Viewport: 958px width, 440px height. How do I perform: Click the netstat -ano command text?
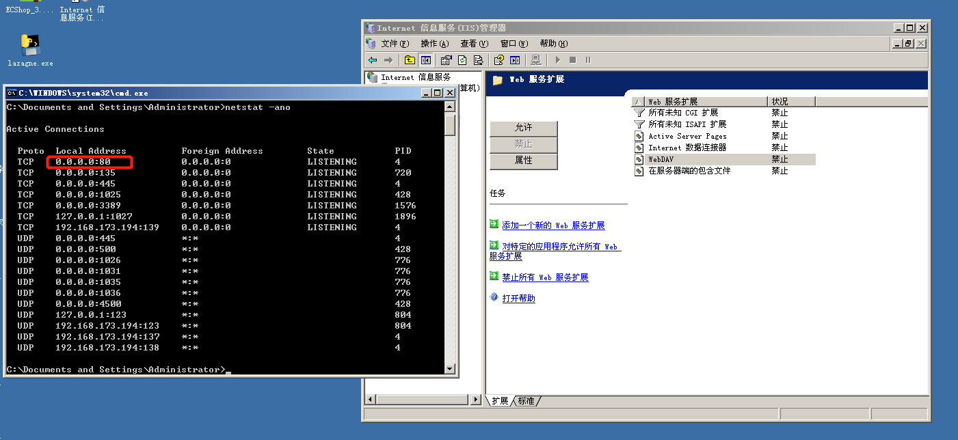[x=258, y=107]
